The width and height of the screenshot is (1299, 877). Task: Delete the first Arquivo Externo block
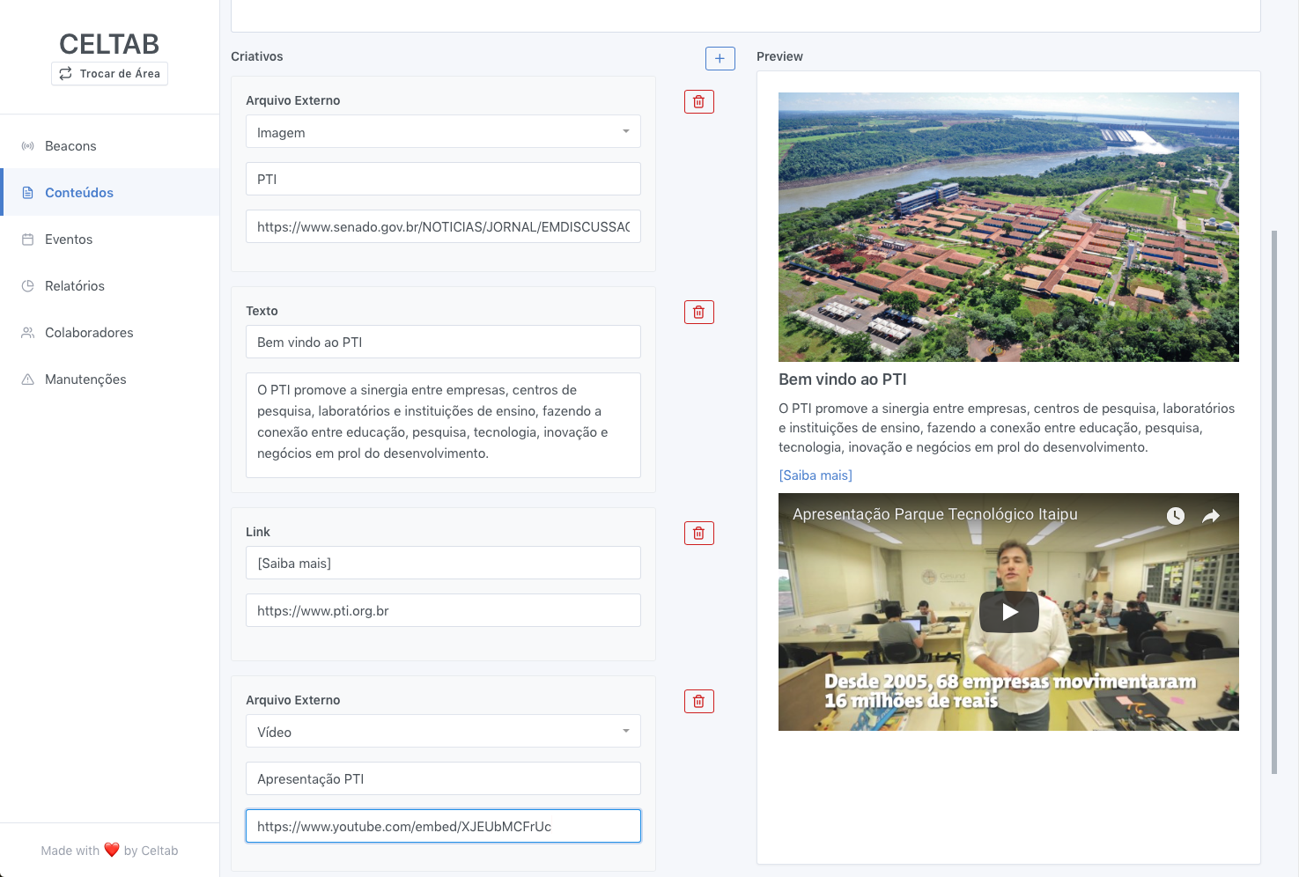(698, 102)
